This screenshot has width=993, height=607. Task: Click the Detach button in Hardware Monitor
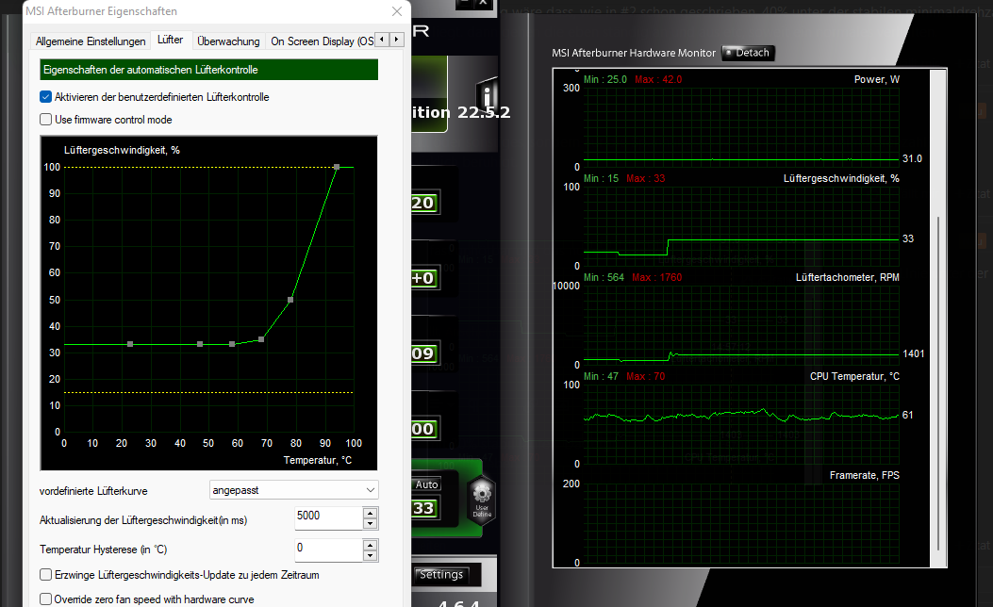(x=748, y=53)
